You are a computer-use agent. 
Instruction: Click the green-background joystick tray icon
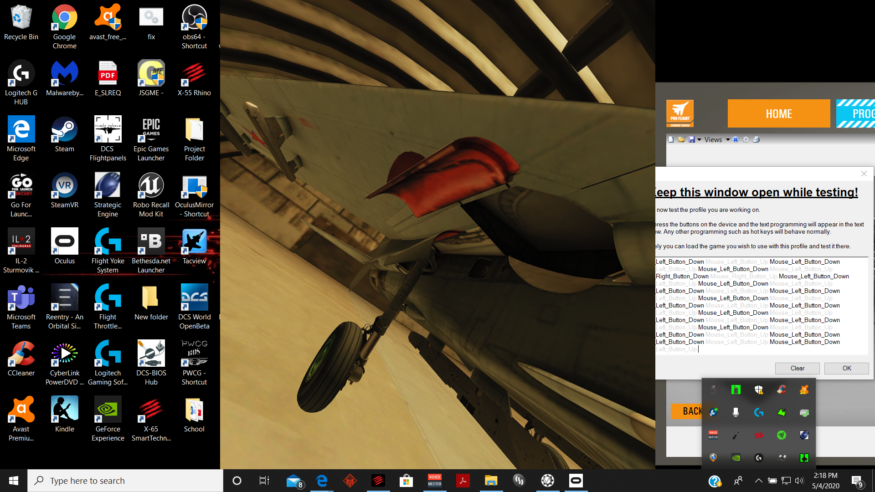point(804,458)
